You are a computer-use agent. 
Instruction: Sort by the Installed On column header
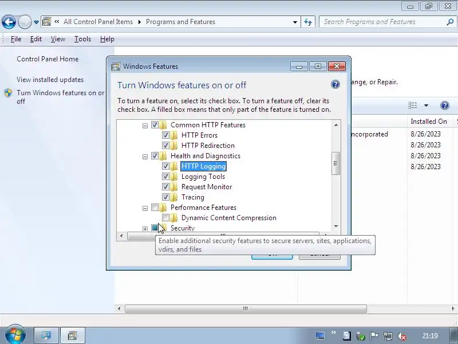tap(429, 122)
